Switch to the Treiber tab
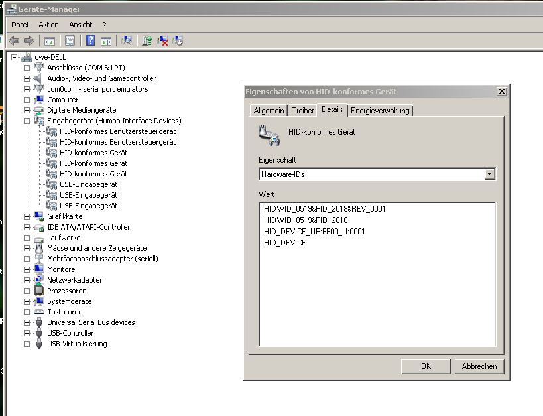 (303, 111)
